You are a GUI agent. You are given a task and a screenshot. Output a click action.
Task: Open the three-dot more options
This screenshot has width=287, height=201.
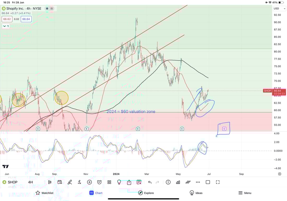pos(198,182)
